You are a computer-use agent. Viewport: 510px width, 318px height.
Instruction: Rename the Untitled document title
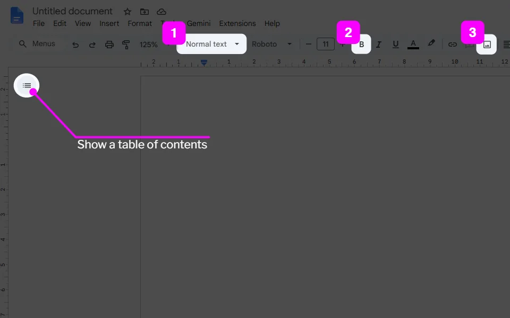click(72, 11)
